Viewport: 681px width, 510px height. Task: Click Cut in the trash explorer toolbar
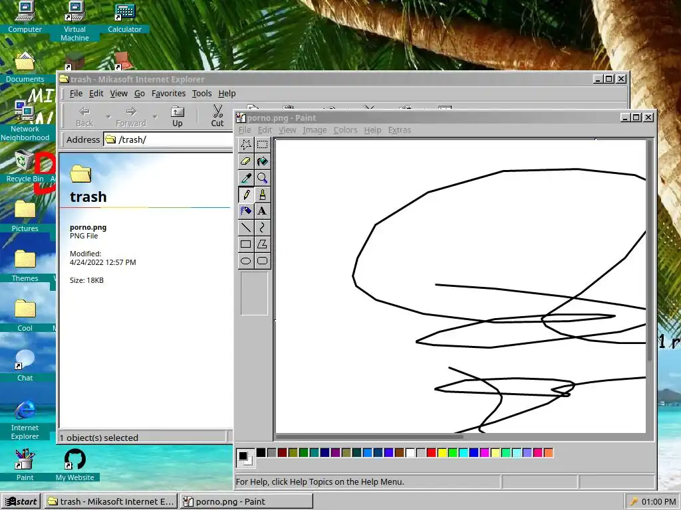click(x=217, y=116)
